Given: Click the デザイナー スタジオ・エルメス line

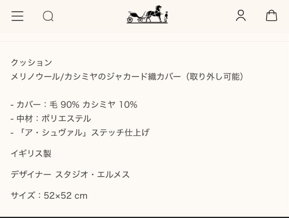Looking at the screenshot, I should [x=70, y=175].
